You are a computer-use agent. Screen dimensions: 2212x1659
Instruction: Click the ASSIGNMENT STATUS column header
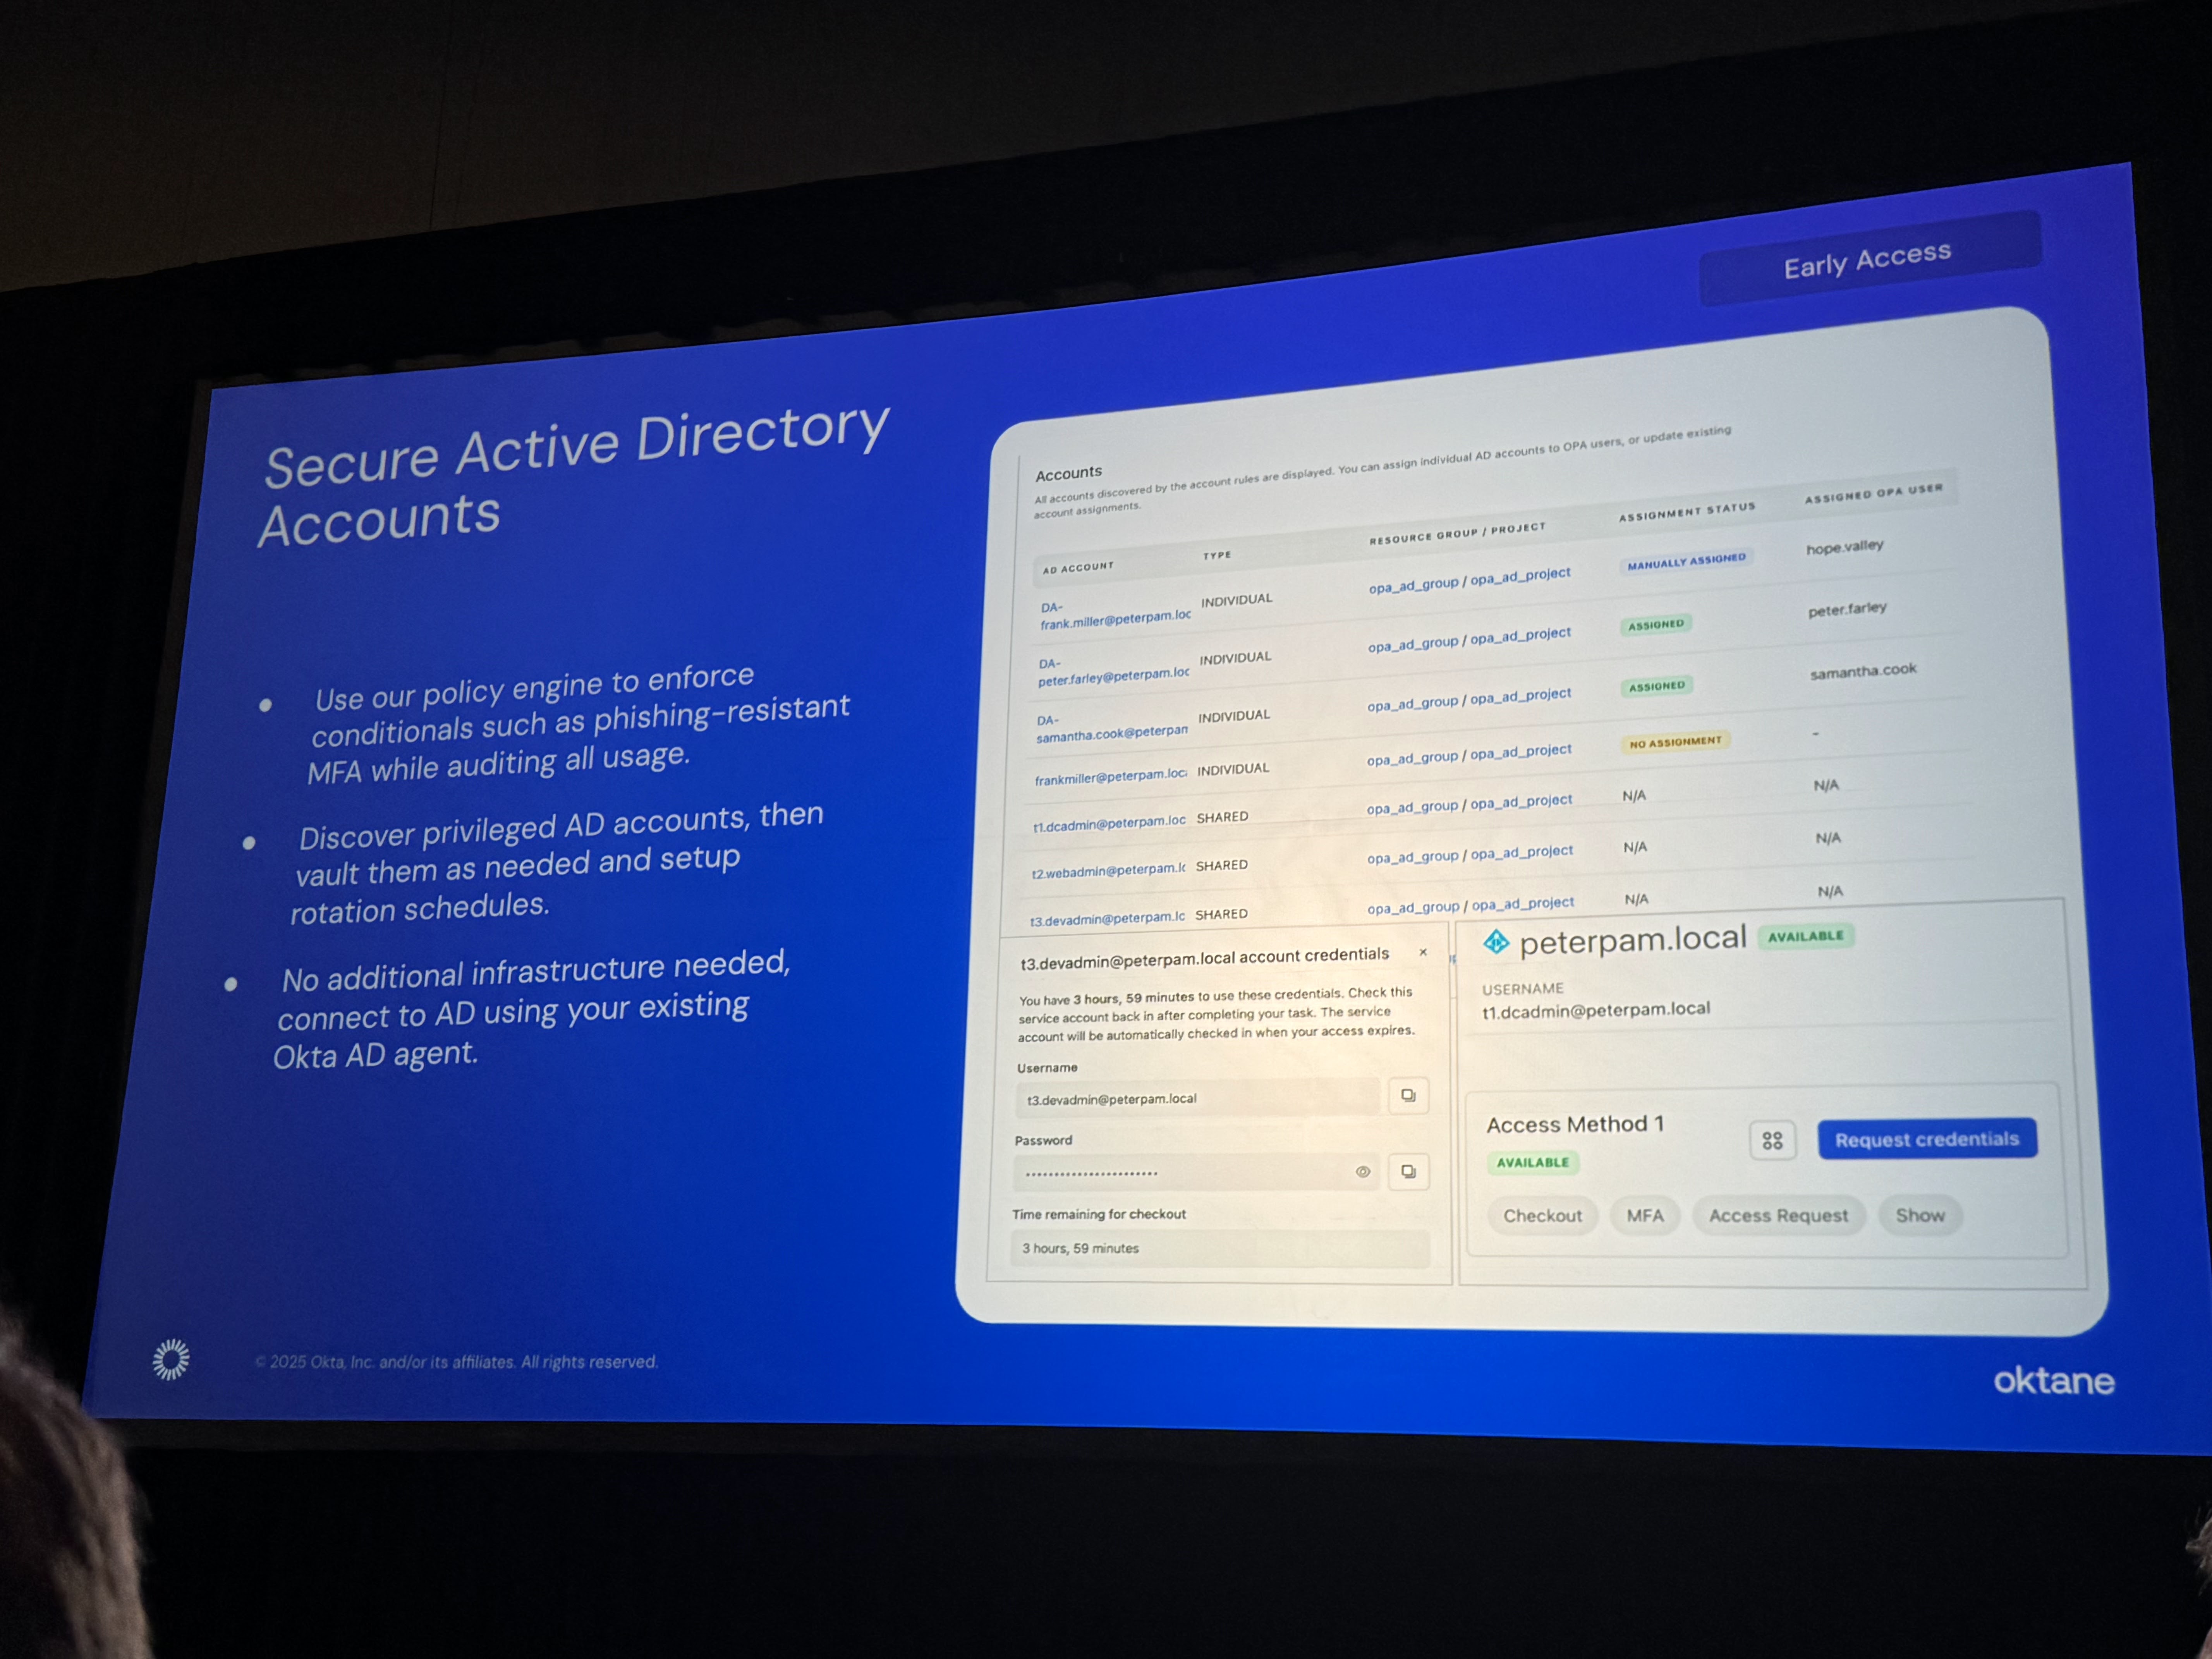(x=1687, y=511)
